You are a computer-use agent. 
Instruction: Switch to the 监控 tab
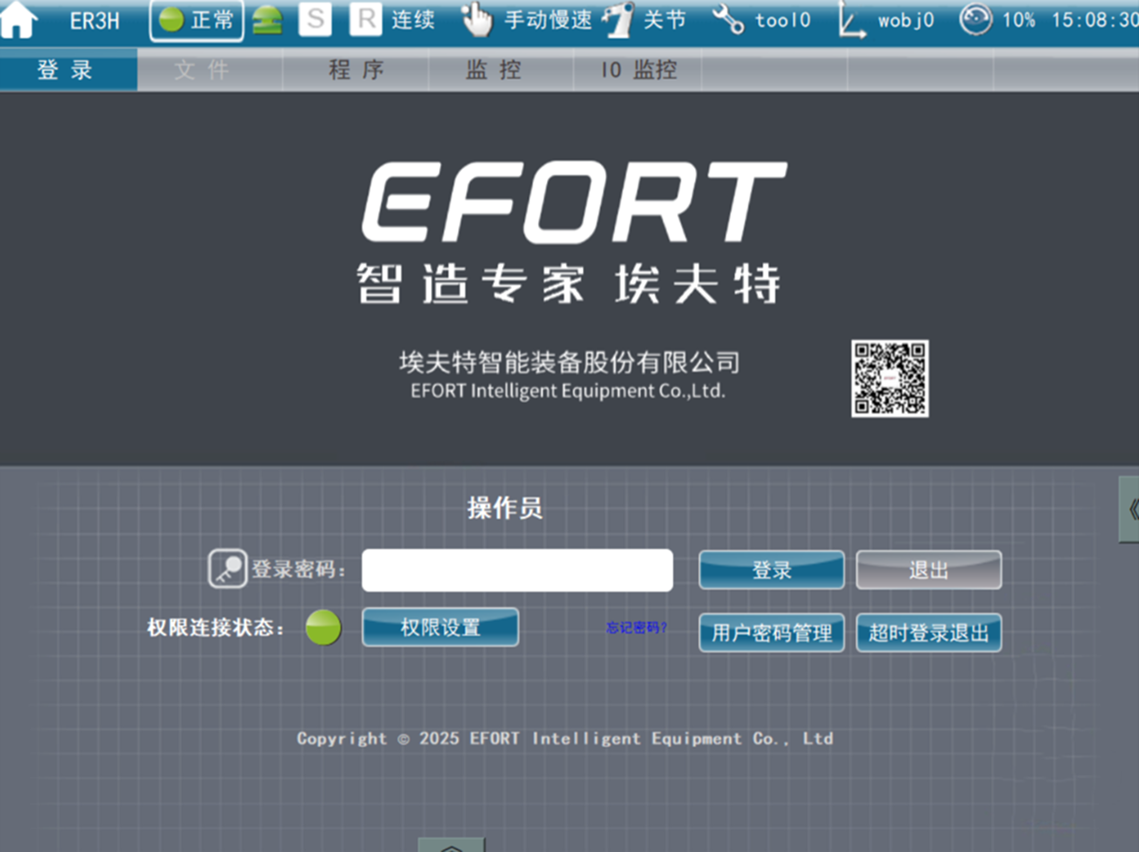[x=501, y=69]
